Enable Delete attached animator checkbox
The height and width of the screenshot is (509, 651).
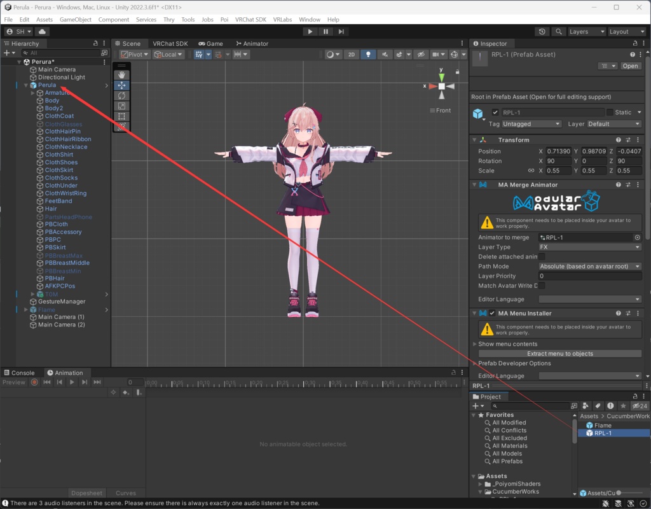tap(542, 257)
